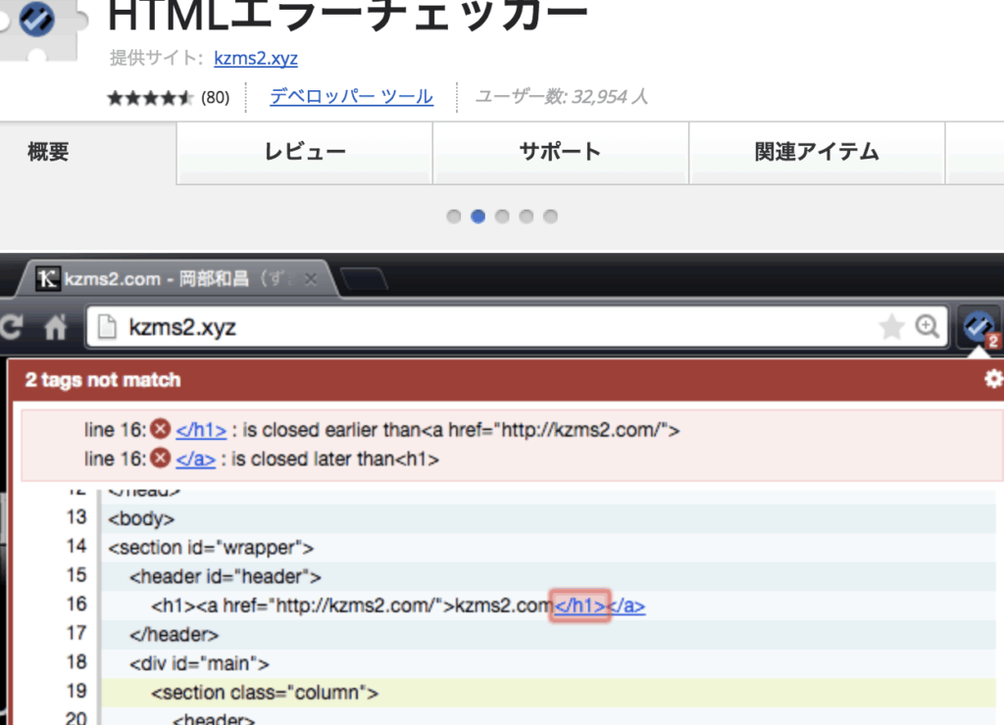Click the bookmark star in address bar
This screenshot has height=725, width=1004.
click(891, 327)
